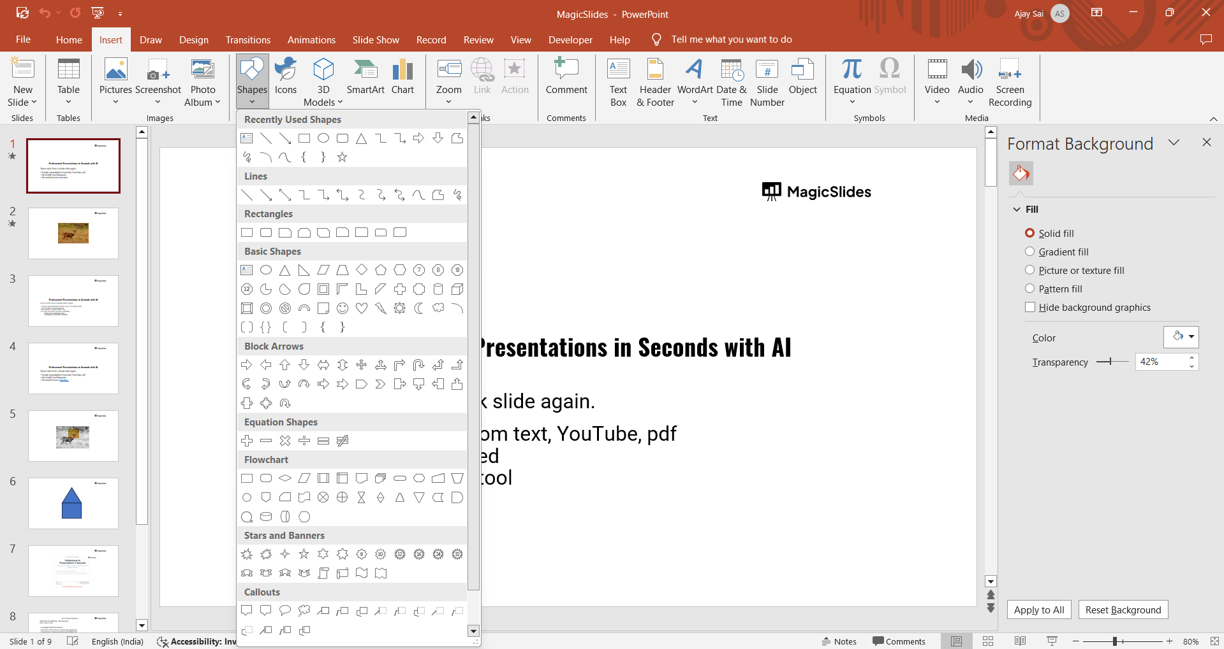Enable Hide background graphics checkbox
Screen dimensions: 1224x649
tap(1029, 307)
